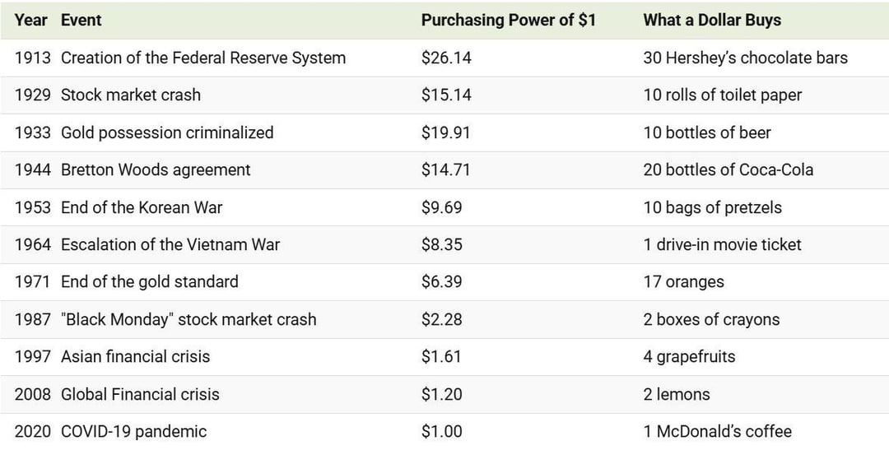Click the End of the Korean War text
Image resolution: width=889 pixels, height=450 pixels.
click(x=142, y=207)
